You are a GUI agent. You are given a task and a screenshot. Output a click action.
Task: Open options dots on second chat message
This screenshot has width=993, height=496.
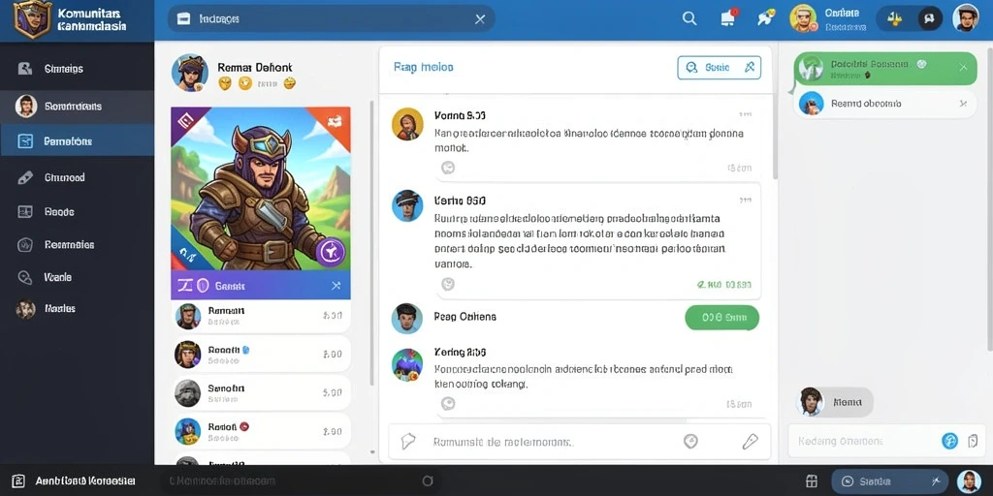click(746, 200)
